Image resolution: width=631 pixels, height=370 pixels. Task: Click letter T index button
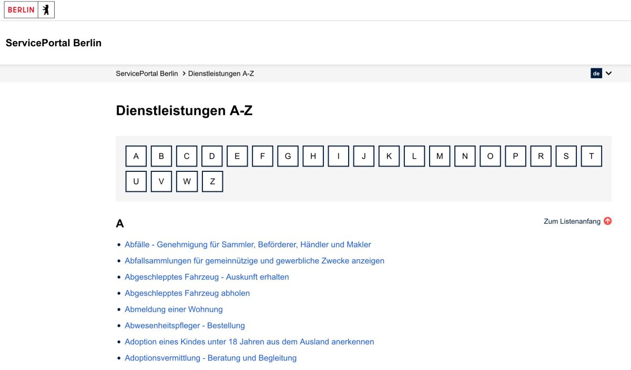pyautogui.click(x=591, y=156)
